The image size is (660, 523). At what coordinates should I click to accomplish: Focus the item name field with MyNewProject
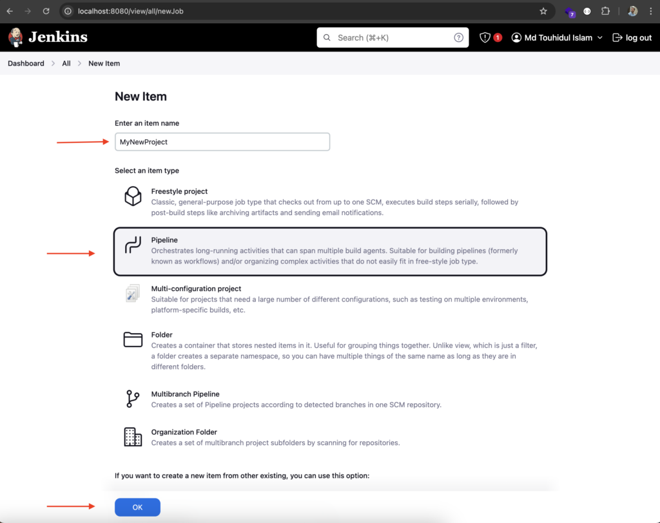[222, 142]
